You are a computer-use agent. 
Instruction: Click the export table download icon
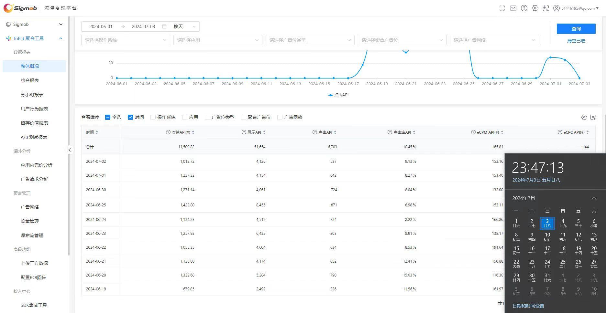tap(593, 117)
